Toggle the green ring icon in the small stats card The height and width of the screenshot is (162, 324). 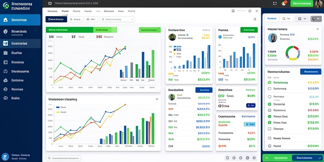(x=221, y=96)
